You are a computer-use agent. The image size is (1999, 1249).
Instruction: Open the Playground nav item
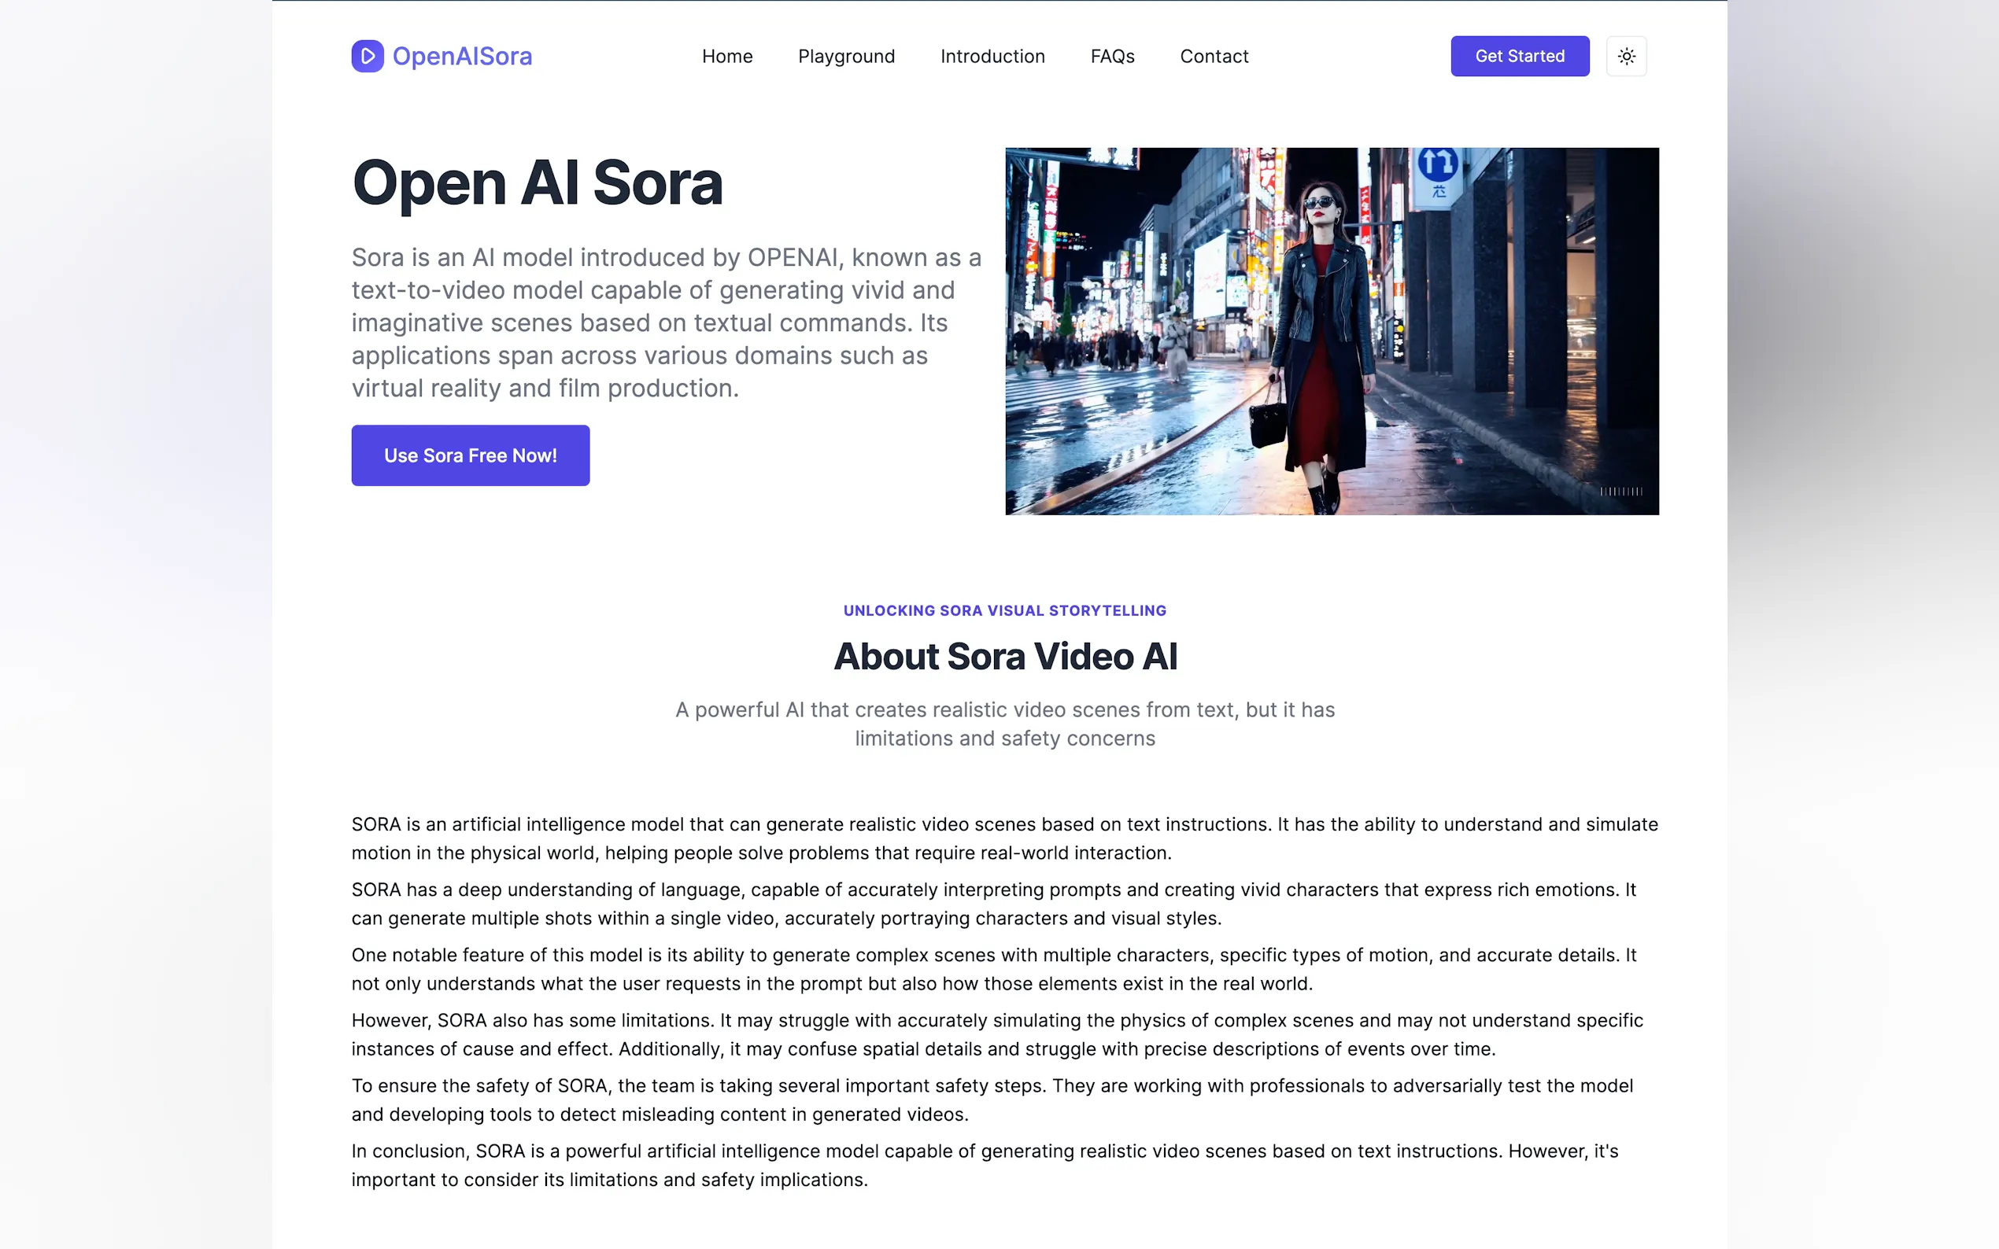[x=845, y=56]
